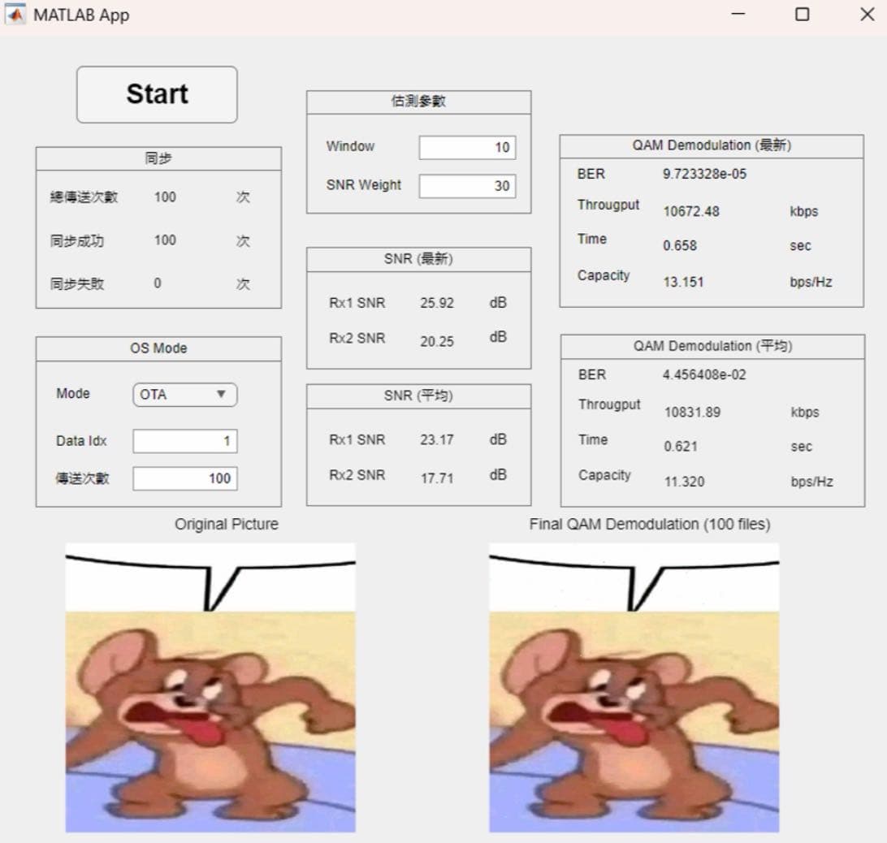
Task: Click the Data Idx label
Action: pos(81,441)
